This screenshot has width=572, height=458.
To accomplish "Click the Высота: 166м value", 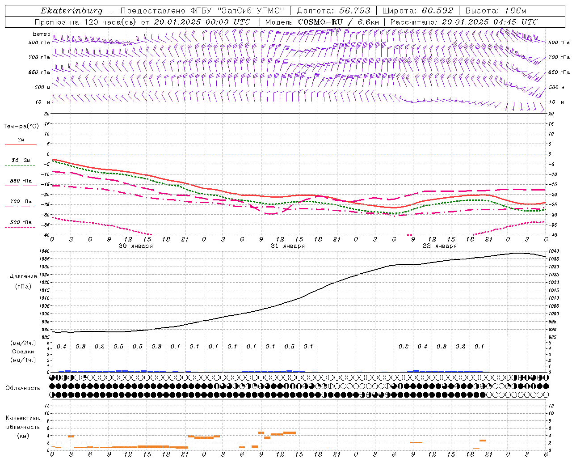I will coord(496,11).
